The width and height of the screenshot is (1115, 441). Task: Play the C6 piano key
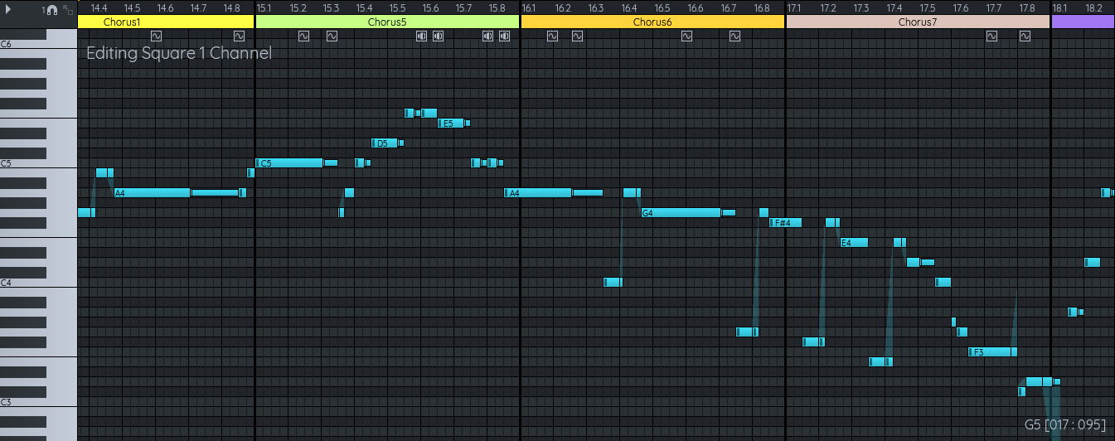[38, 43]
